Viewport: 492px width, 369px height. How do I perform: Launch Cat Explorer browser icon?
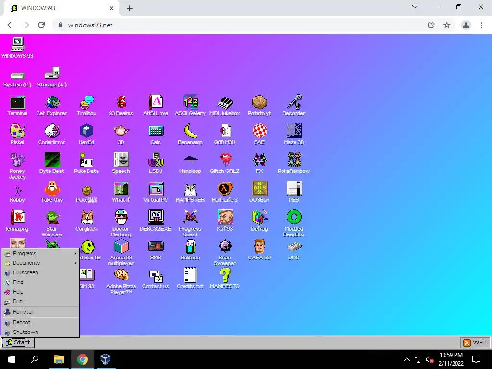coord(52,106)
